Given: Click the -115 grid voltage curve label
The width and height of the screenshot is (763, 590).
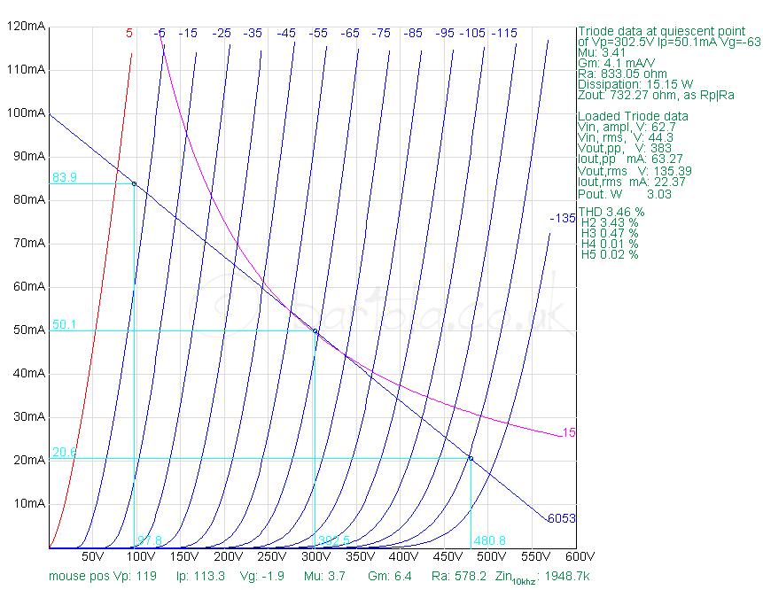Looking at the screenshot, I should [x=504, y=33].
